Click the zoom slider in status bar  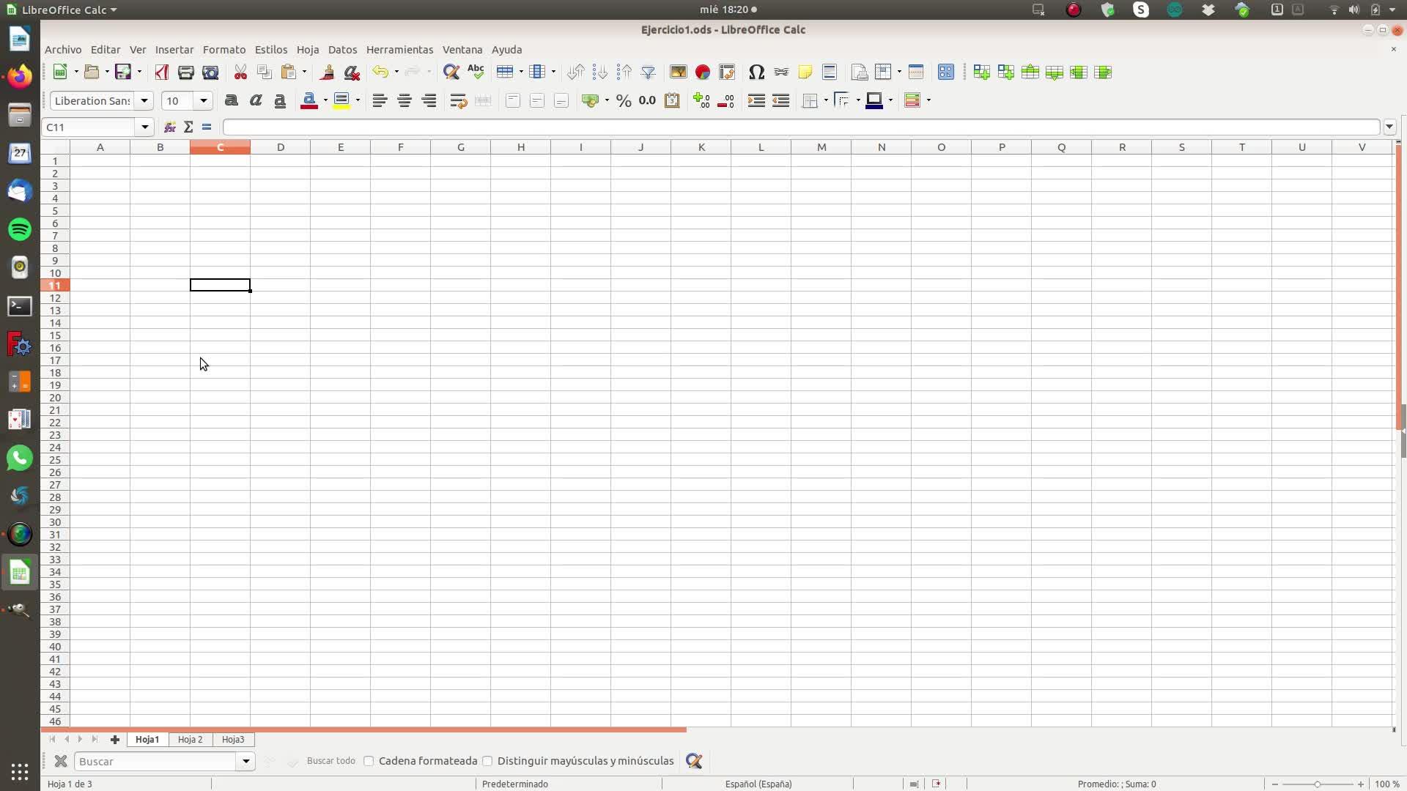1317,784
